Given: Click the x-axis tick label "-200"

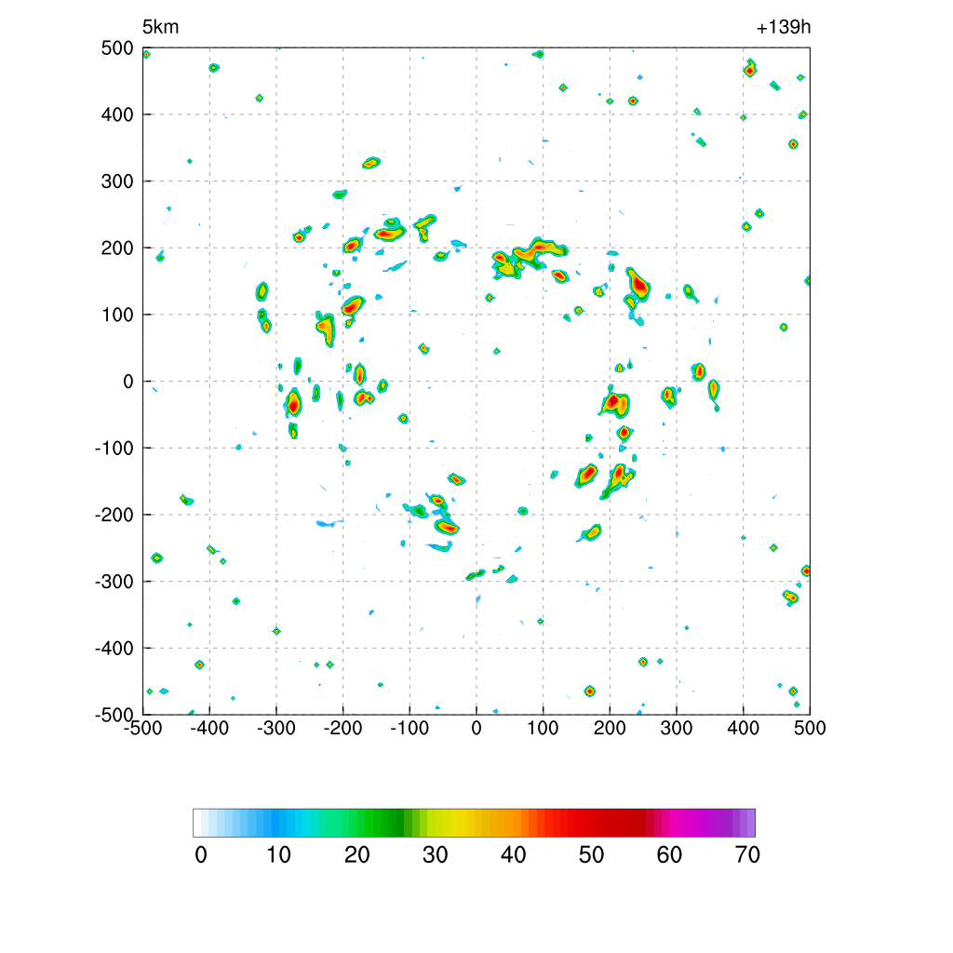Looking at the screenshot, I should coord(343,728).
